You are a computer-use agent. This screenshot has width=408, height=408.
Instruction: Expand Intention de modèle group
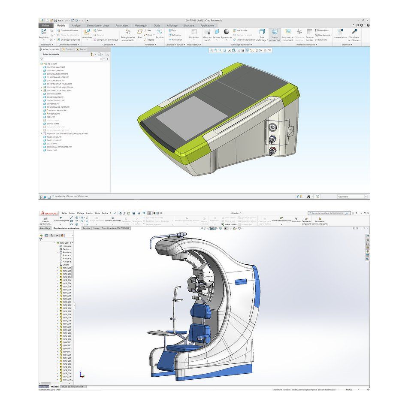[307, 45]
